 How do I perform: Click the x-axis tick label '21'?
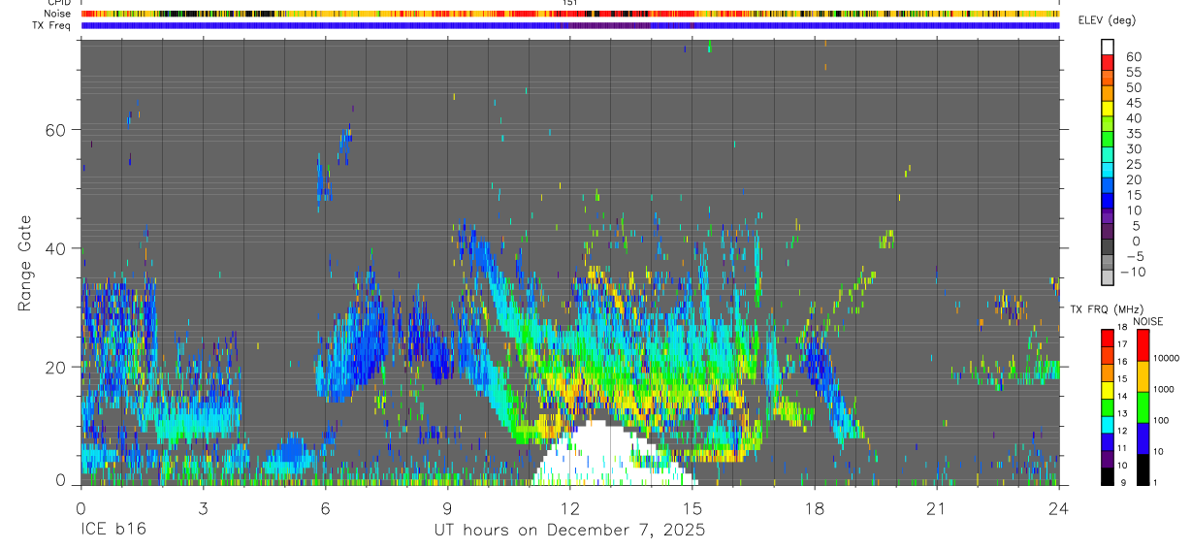point(936,507)
